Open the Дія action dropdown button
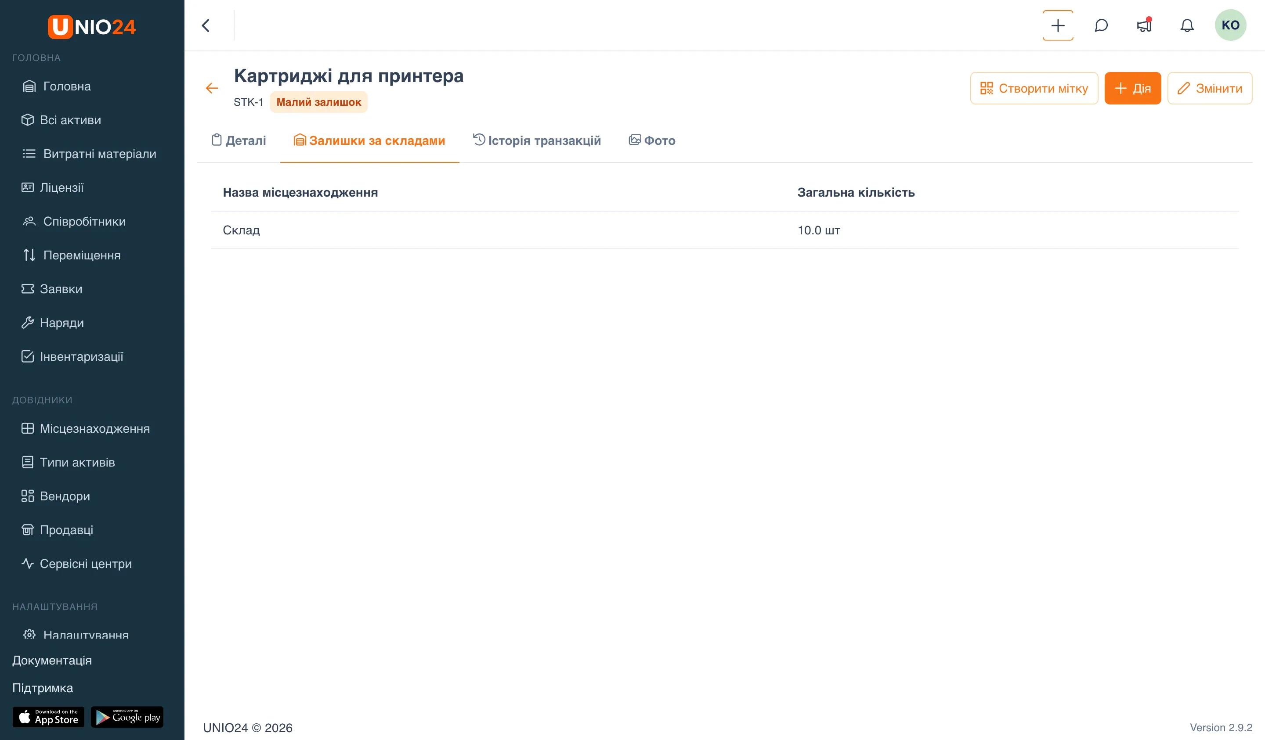 [x=1132, y=88]
